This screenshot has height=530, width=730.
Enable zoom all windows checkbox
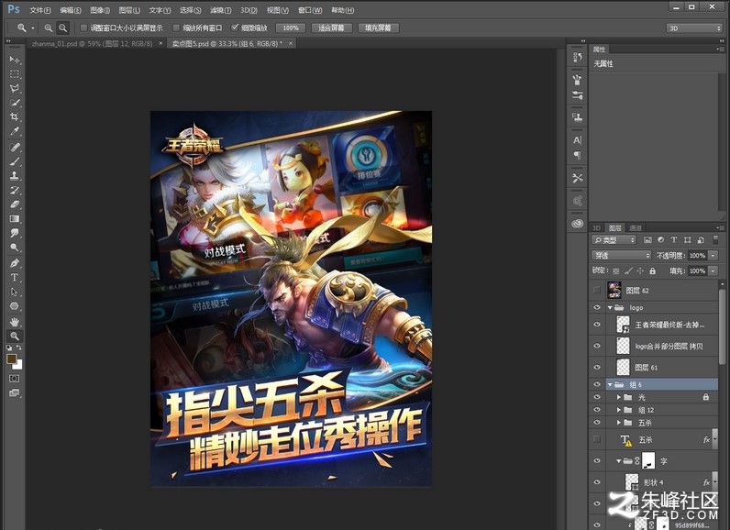coord(176,28)
